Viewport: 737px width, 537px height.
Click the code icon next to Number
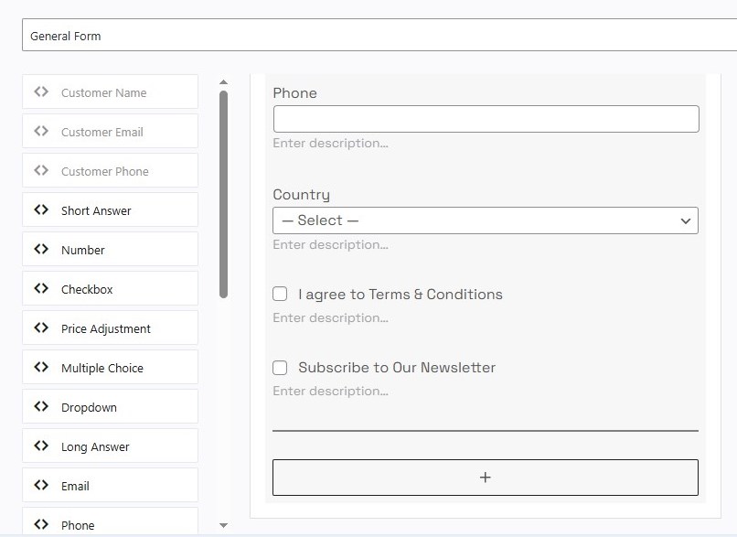pyautogui.click(x=40, y=249)
